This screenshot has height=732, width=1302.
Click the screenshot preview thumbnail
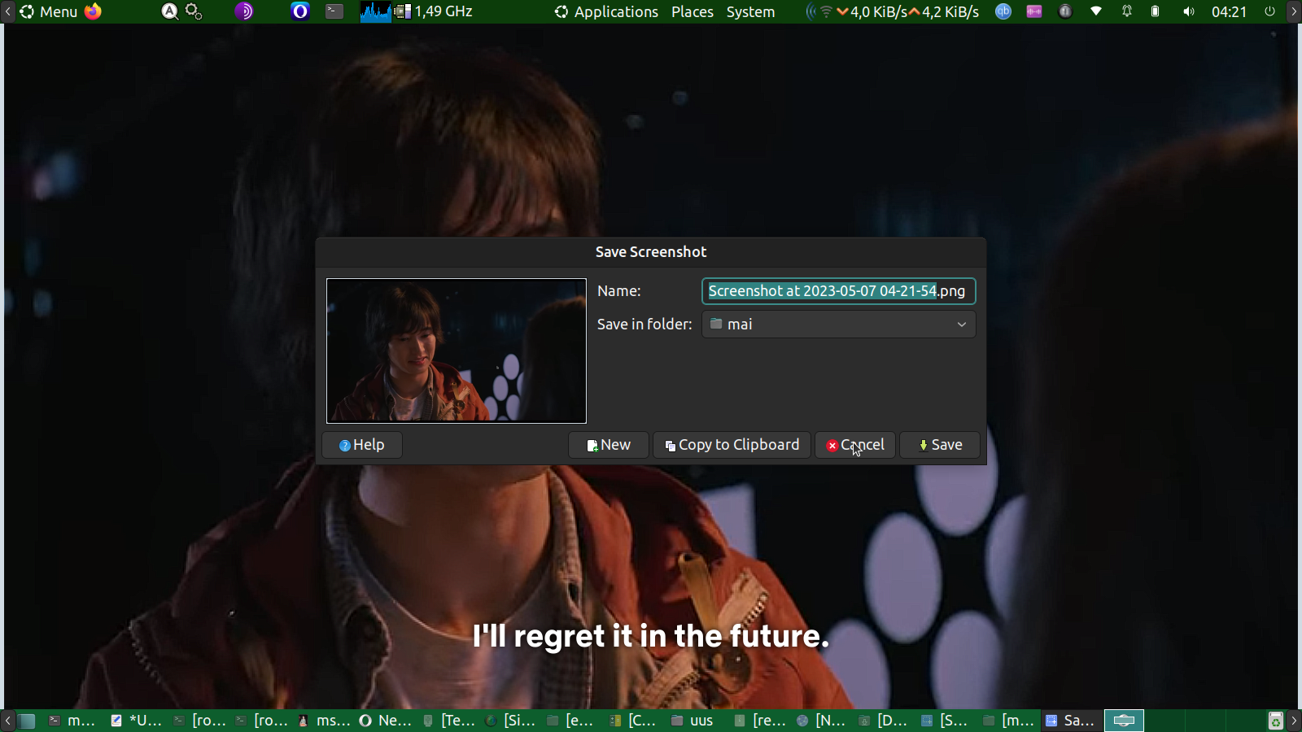(457, 351)
